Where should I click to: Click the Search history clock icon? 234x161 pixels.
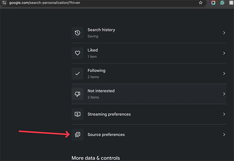[78, 33]
